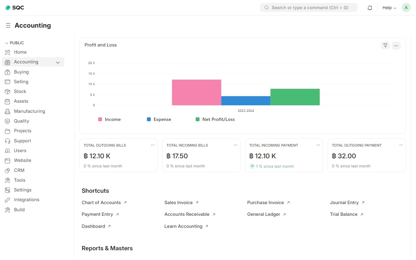Expand the Accounting sidebar chevron
The width and height of the screenshot is (416, 260).
click(58, 62)
